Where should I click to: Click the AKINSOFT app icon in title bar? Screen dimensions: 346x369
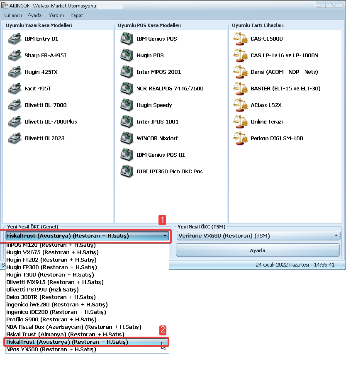pos(4,5)
